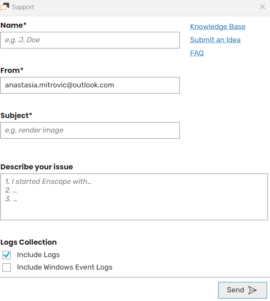Close the Support window
270x301 pixels.
pyautogui.click(x=262, y=7)
